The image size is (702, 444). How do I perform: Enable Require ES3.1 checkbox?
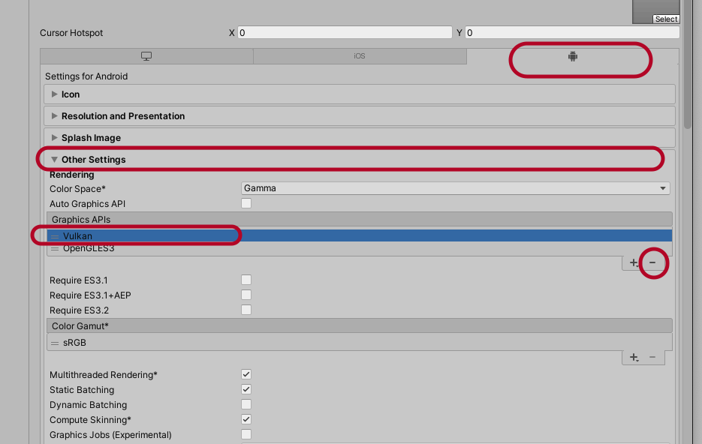point(246,280)
